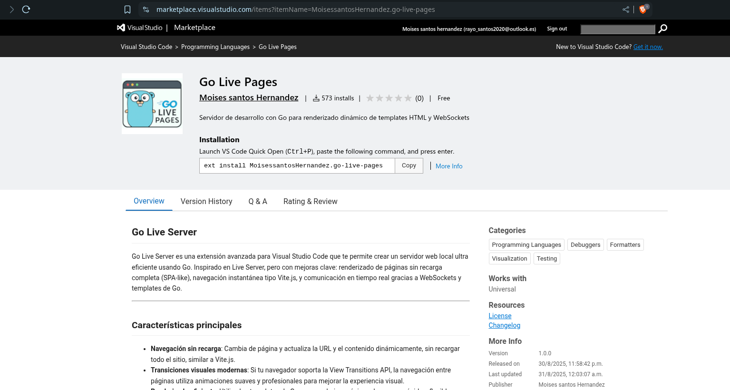
Task: Click the last updated date 31/8/2025
Action: [570, 374]
